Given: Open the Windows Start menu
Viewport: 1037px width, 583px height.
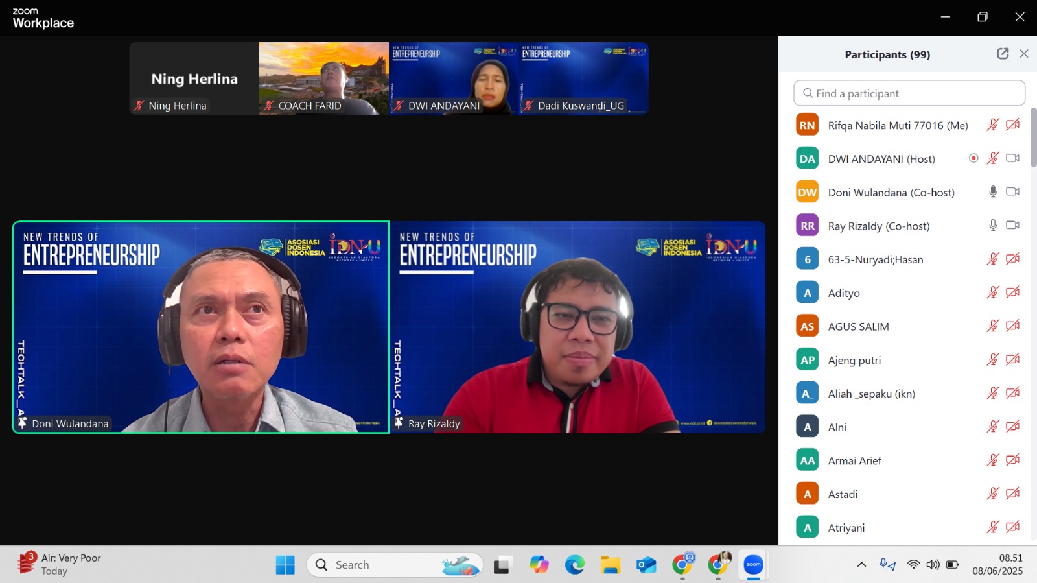Looking at the screenshot, I should [285, 565].
